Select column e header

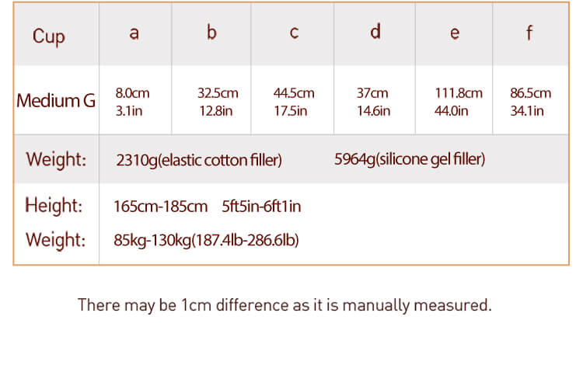pos(455,33)
